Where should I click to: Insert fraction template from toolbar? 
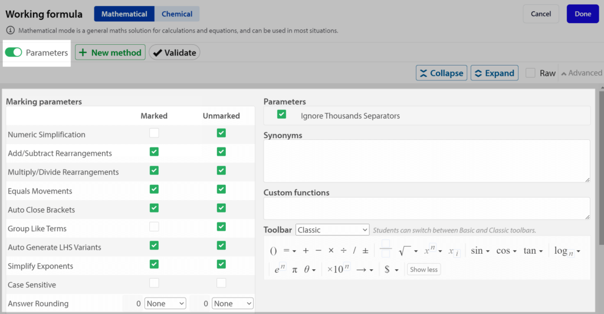[x=386, y=249]
